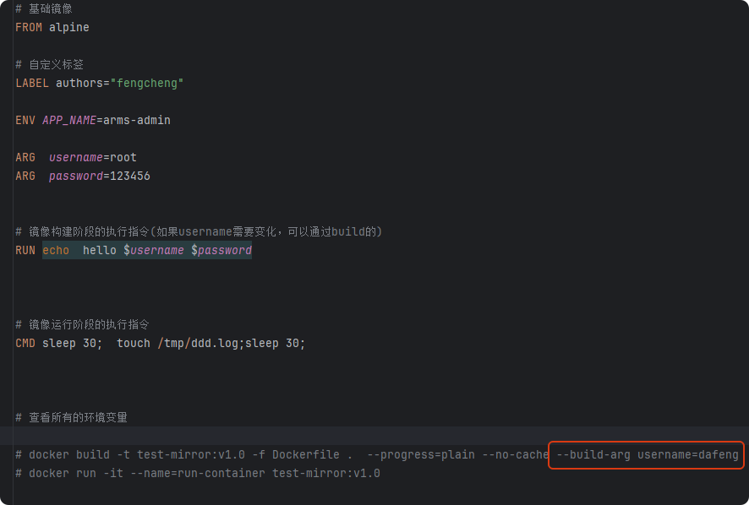749x505 pixels.
Task: Click the username=dafeng build argument
Action: [688, 454]
